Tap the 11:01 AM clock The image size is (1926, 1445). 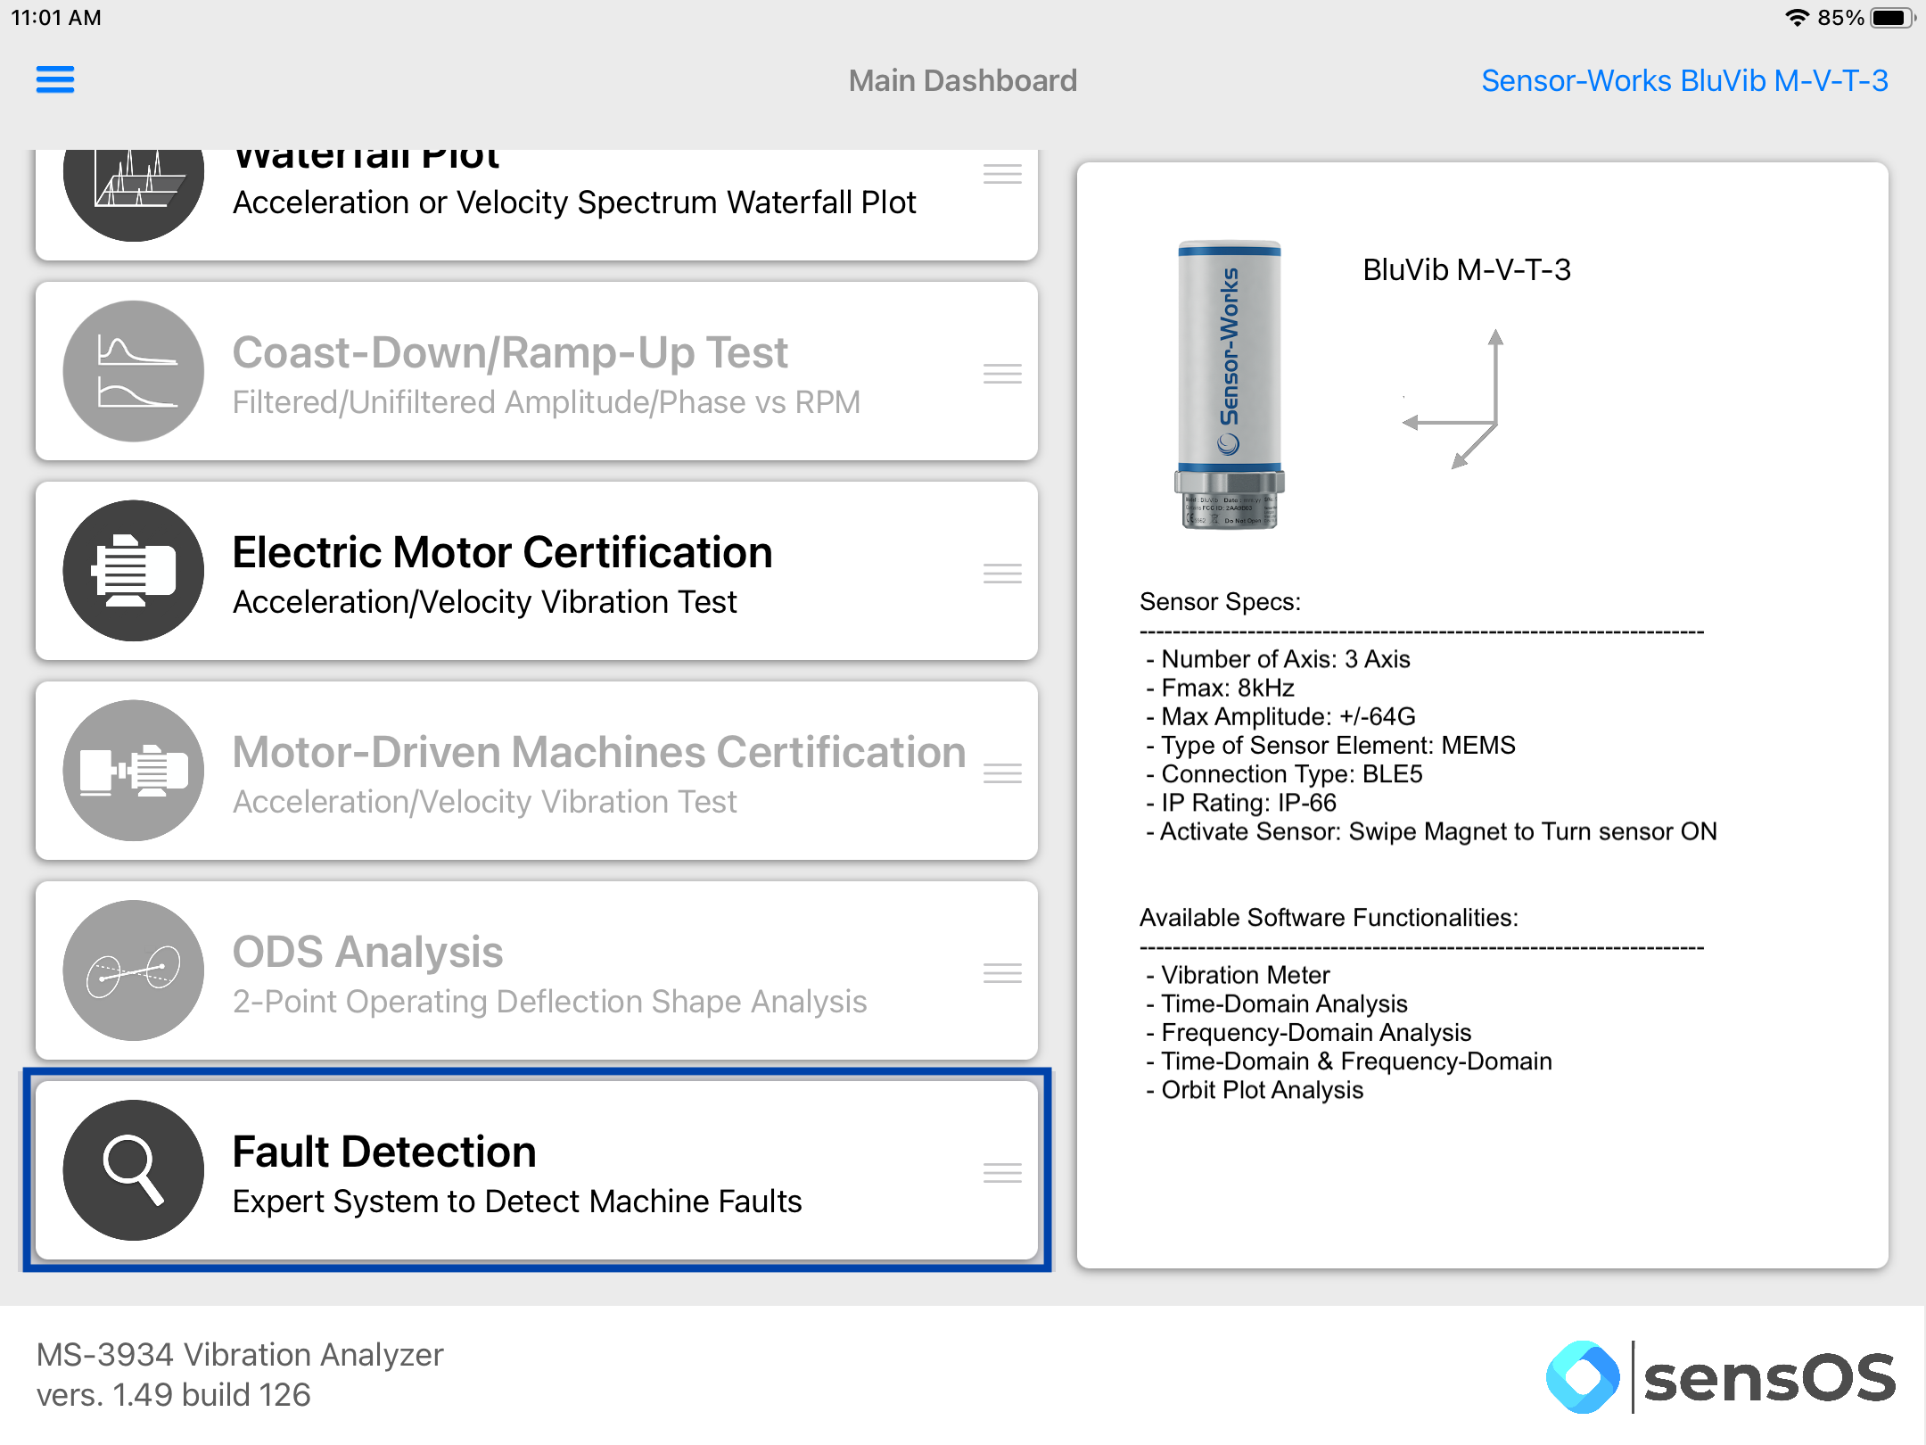[x=56, y=18]
